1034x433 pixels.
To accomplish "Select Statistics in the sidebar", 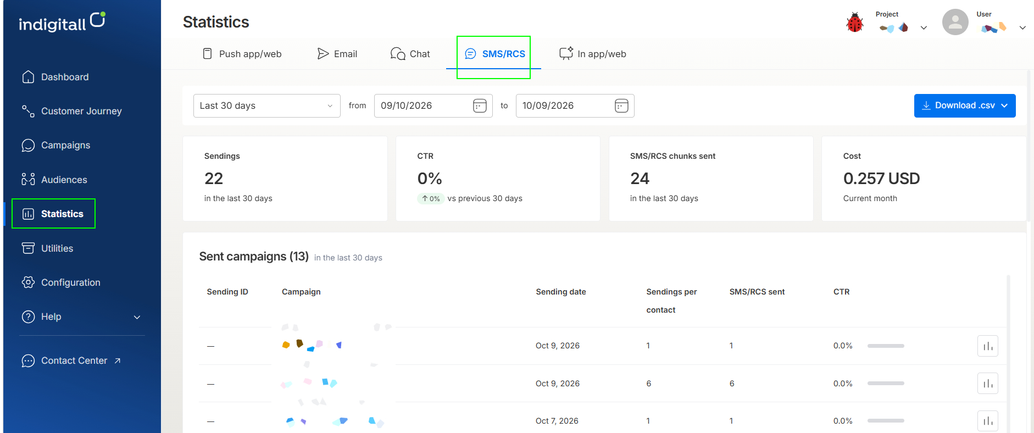I will click(x=53, y=214).
